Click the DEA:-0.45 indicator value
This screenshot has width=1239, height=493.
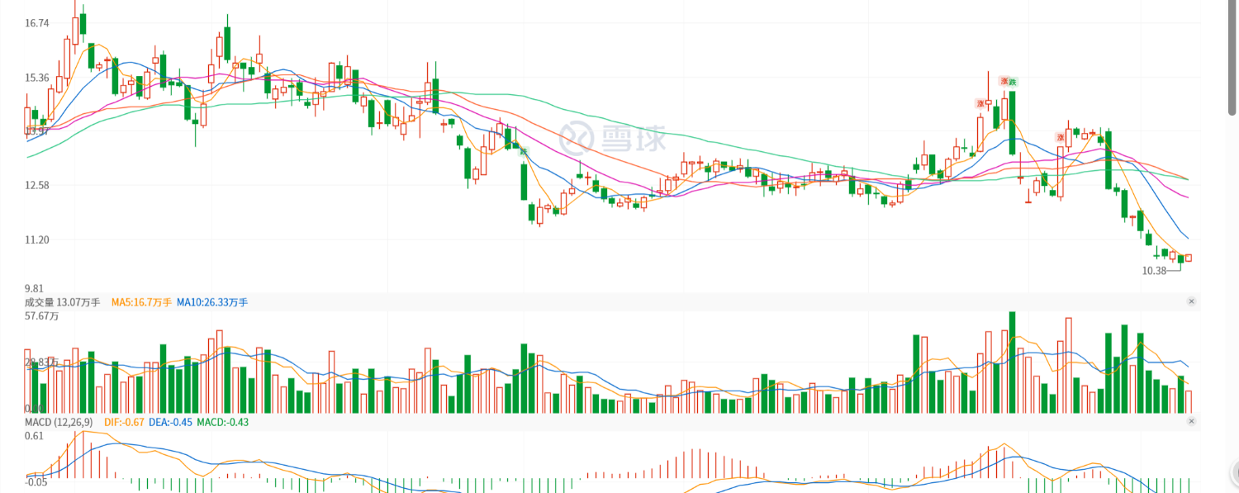[170, 422]
